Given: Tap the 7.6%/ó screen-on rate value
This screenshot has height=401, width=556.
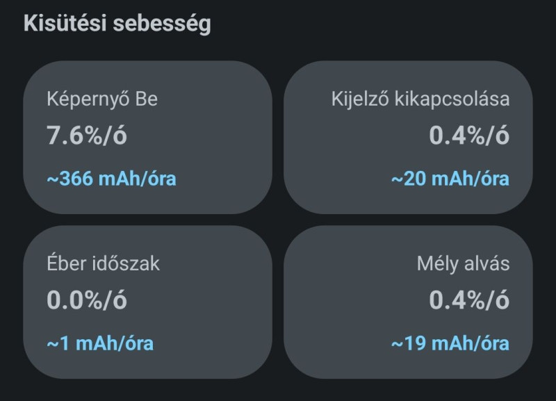Looking at the screenshot, I should pyautogui.click(x=87, y=136).
